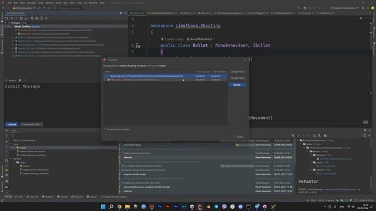376x211 pixels.
Task: Click the LikeADoom.Shooting namespace text
Action: (x=198, y=26)
